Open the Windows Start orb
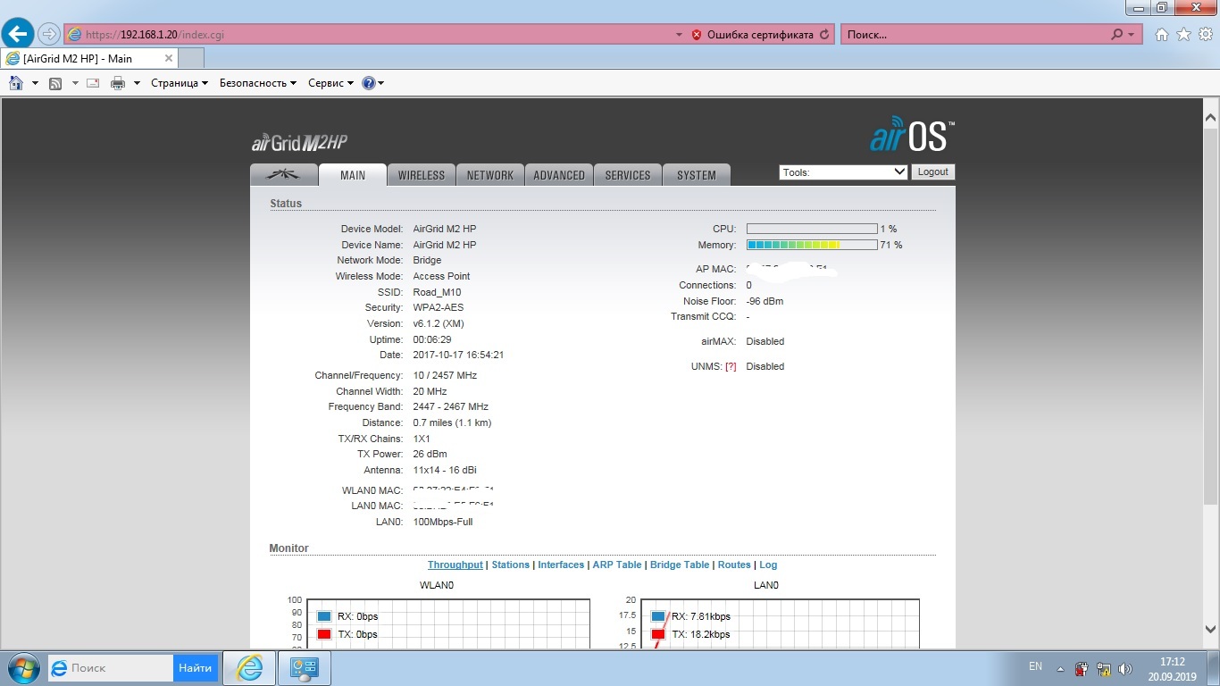1220x686 pixels. pos(22,667)
